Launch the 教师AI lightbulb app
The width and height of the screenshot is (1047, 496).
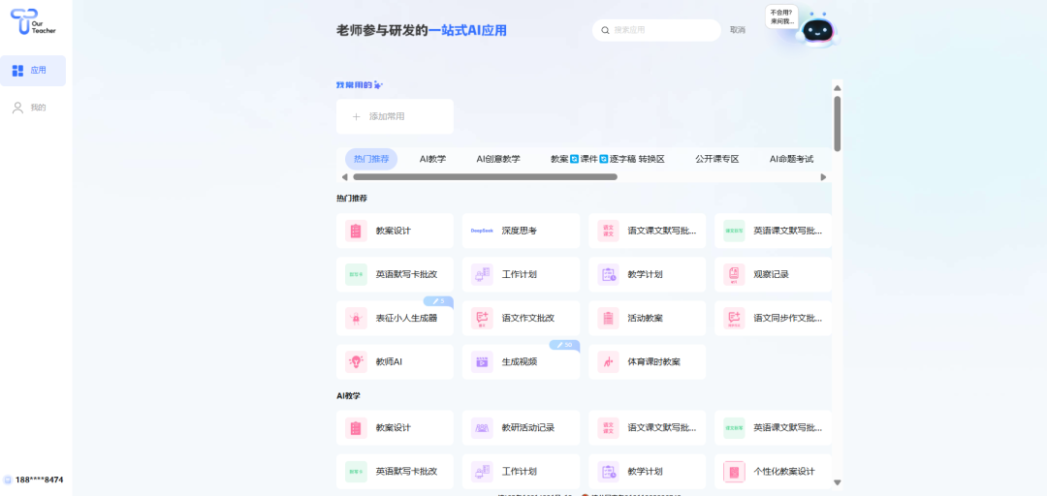395,361
